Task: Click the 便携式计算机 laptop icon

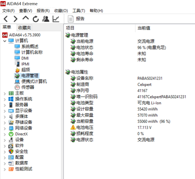Action: pos(17,82)
